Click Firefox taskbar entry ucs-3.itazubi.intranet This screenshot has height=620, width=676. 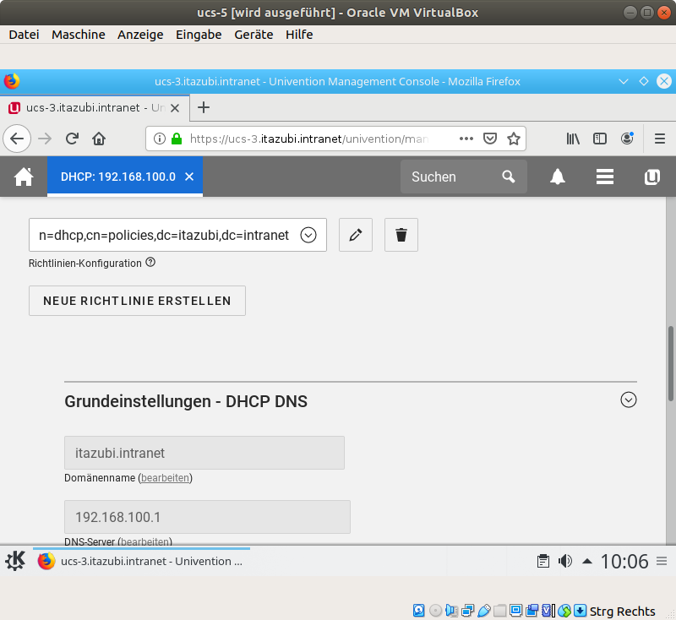[141, 561]
